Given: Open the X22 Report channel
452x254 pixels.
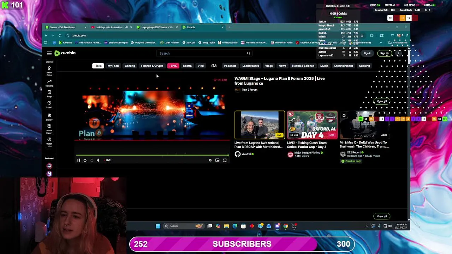Looking at the screenshot, I should coord(356,153).
